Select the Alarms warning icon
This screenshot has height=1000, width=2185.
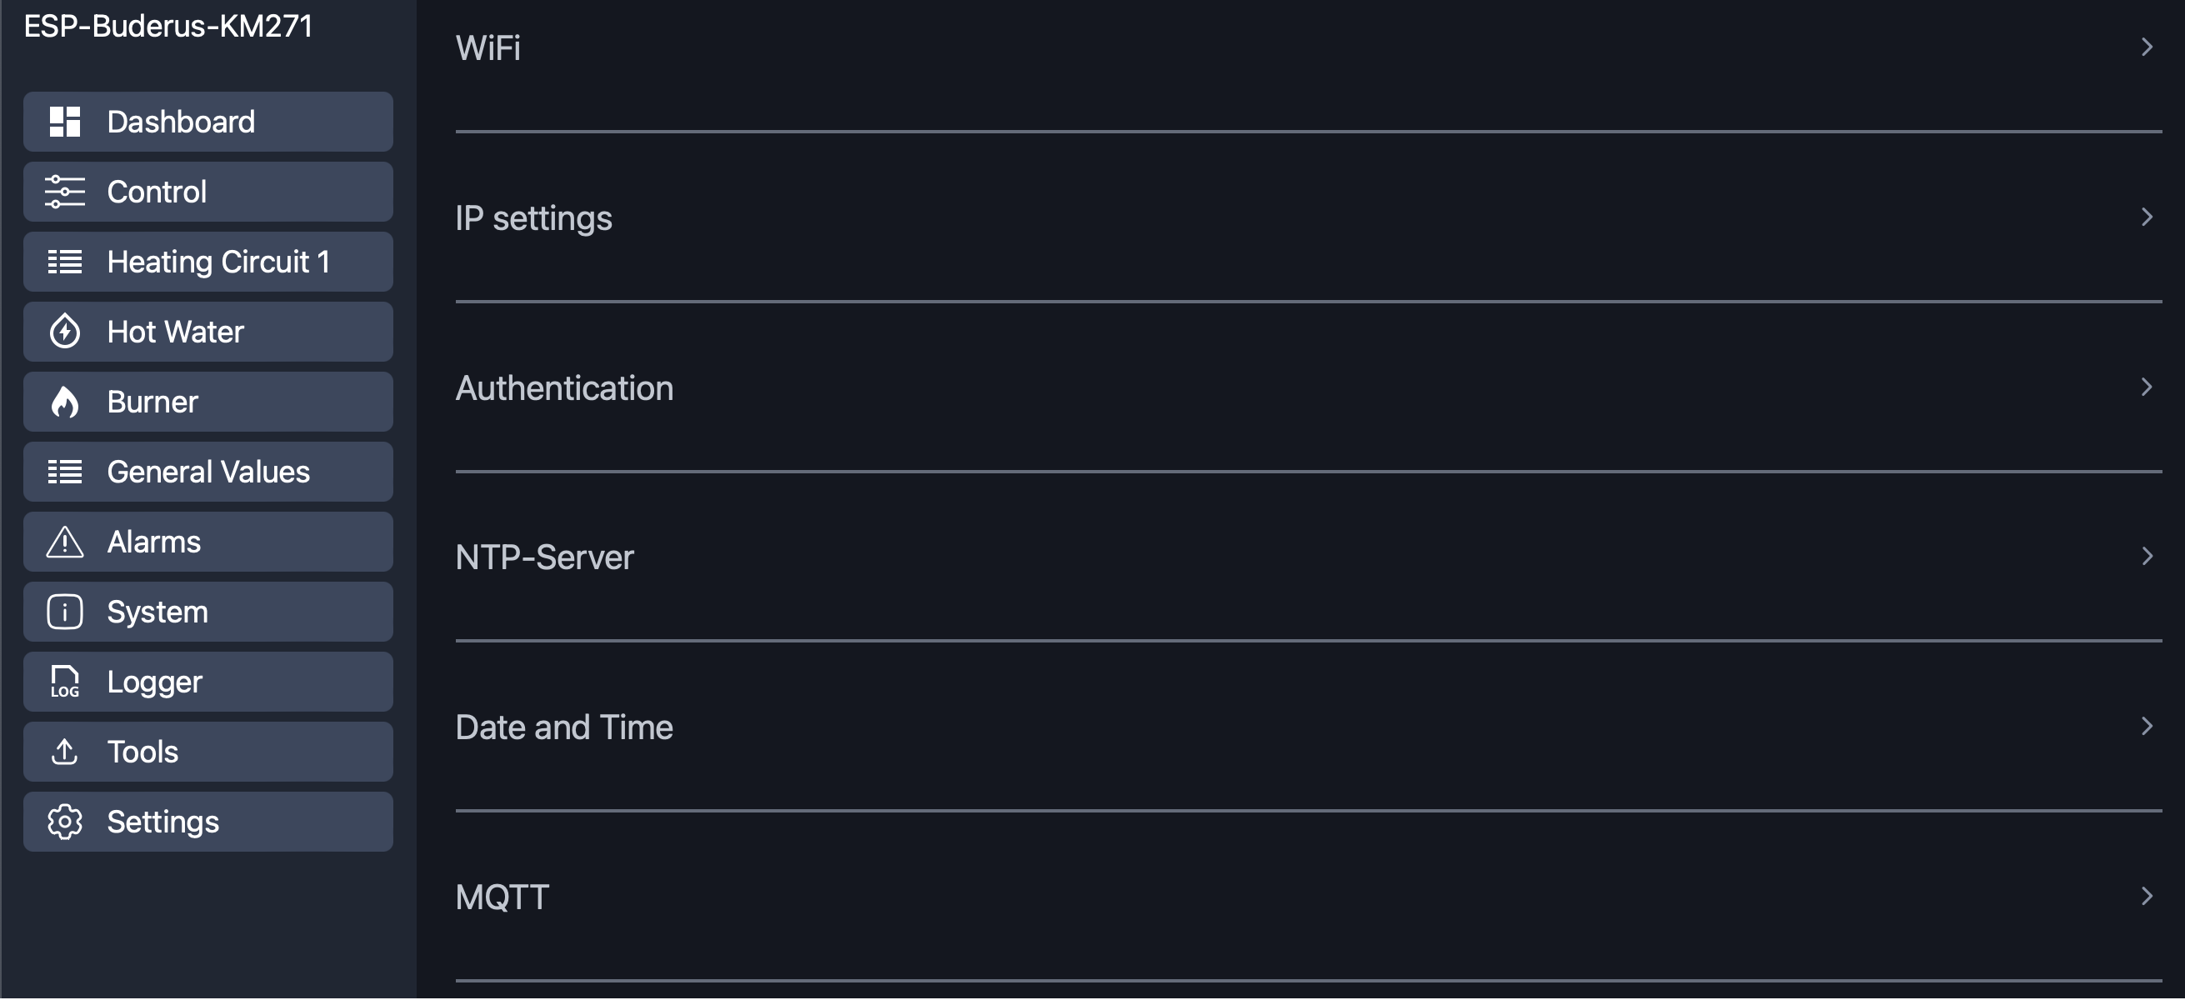point(66,542)
